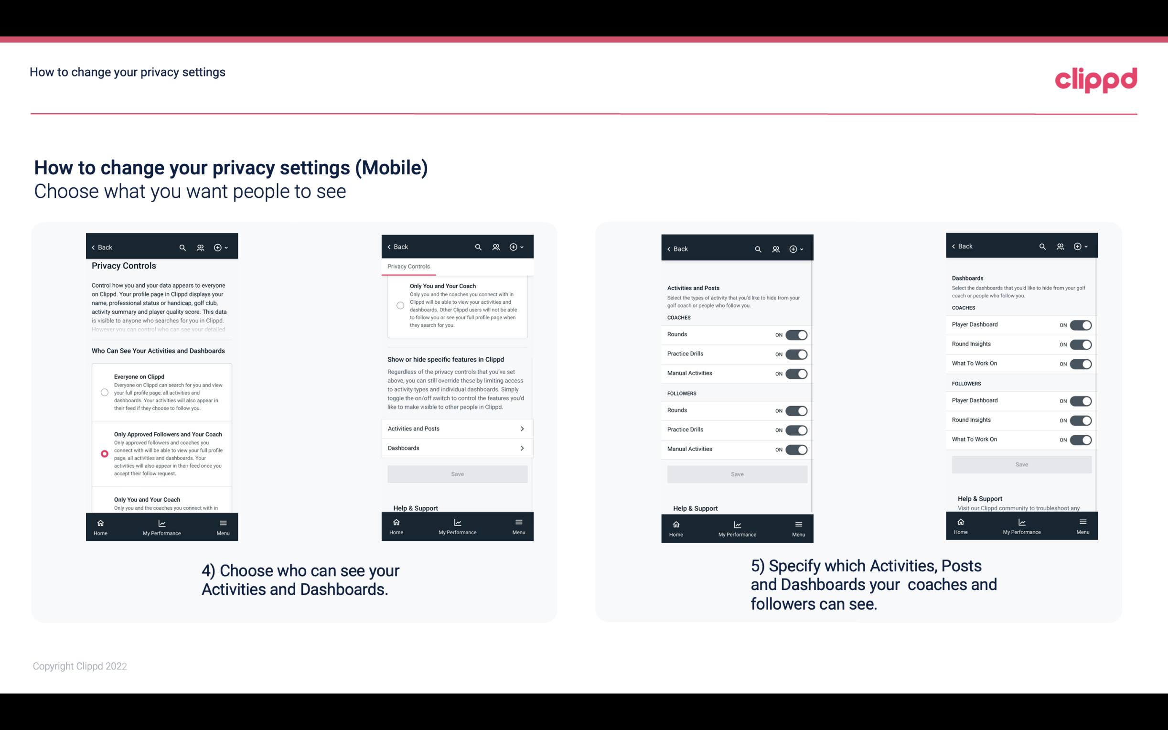Click the Menu icon in bottom navigation

[x=223, y=522]
